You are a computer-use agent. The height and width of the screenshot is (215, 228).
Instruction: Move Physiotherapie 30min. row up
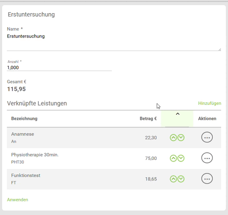coord(173,158)
